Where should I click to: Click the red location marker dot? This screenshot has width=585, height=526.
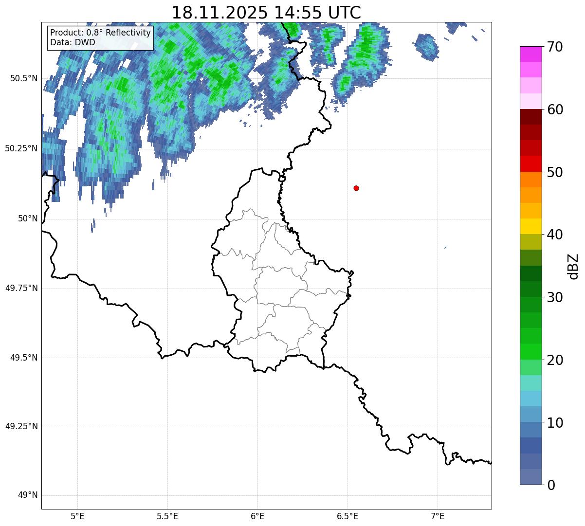click(x=356, y=188)
